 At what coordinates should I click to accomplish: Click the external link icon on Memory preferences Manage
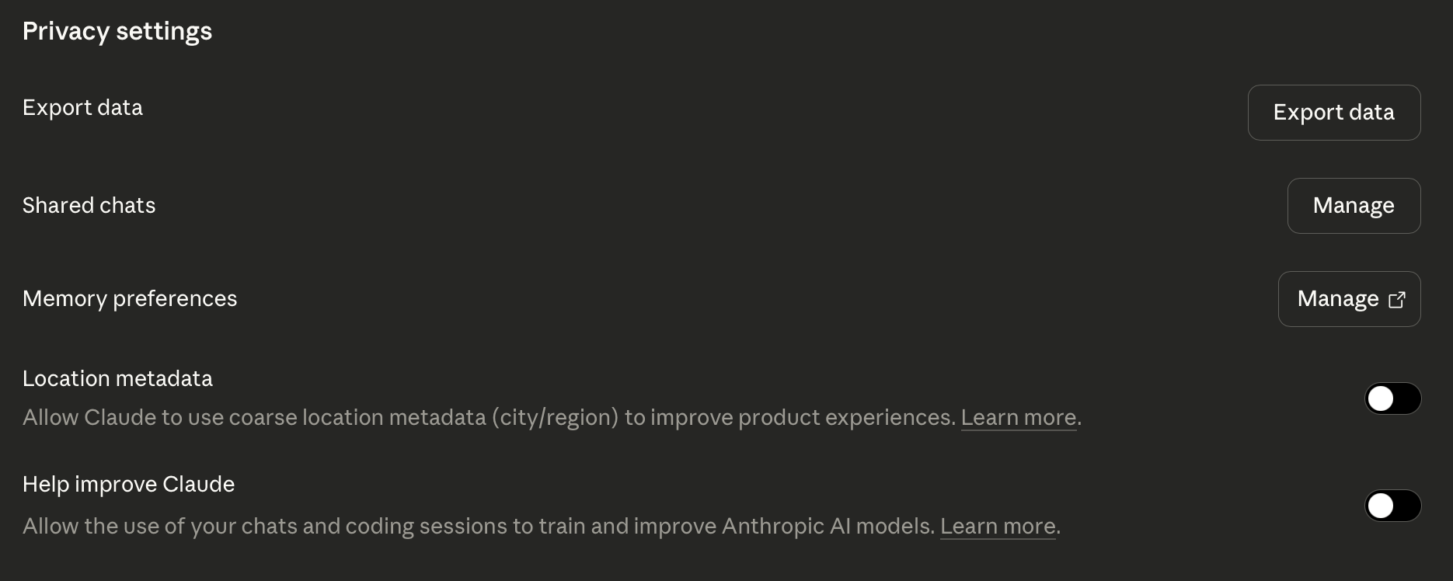[x=1398, y=300]
